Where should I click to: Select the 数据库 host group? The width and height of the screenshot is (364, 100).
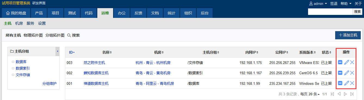[x=21, y=62]
